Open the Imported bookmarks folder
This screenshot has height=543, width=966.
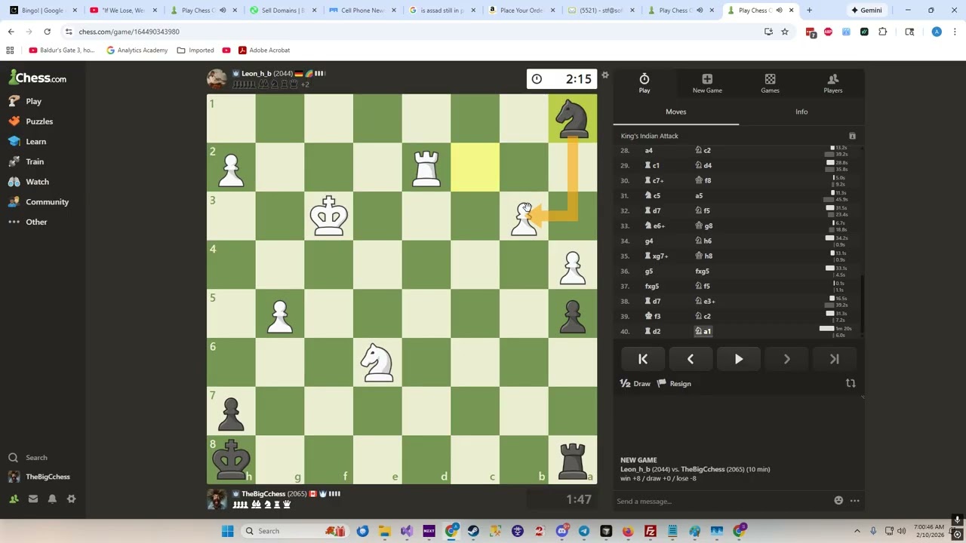(x=195, y=51)
